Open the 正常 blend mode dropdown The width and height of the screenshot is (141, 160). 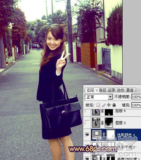(99, 97)
